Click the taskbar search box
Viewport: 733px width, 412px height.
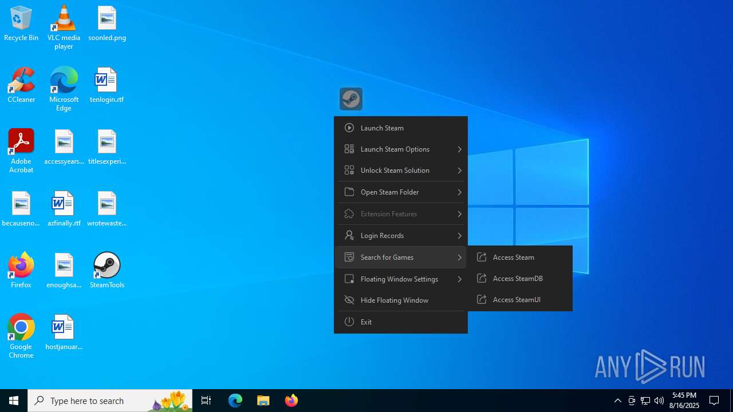pyautogui.click(x=110, y=401)
